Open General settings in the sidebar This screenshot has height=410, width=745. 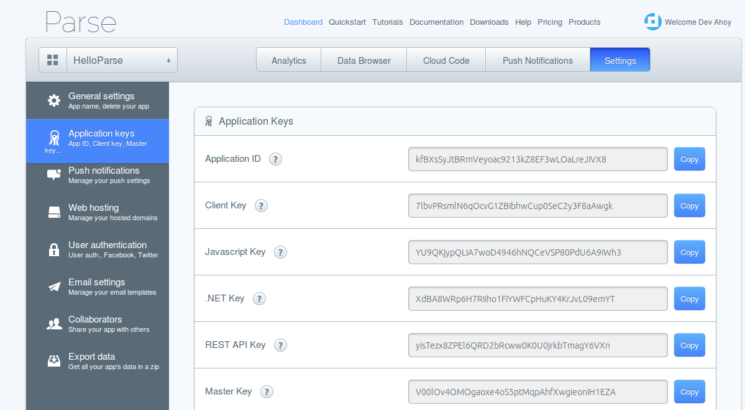click(98, 100)
